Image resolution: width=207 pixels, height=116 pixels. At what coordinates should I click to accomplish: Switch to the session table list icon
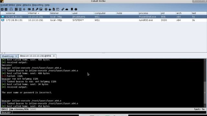(20, 9)
